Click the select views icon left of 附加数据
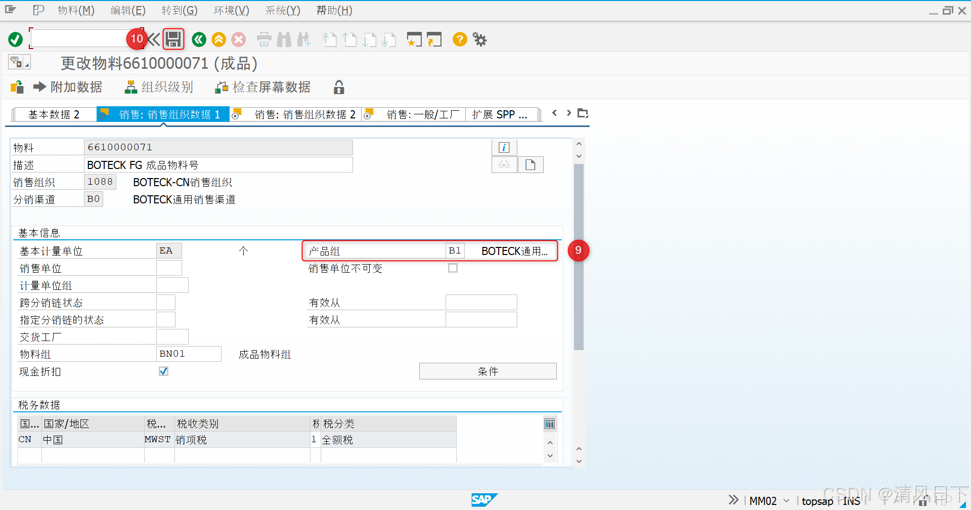The height and width of the screenshot is (510, 971). [x=17, y=87]
